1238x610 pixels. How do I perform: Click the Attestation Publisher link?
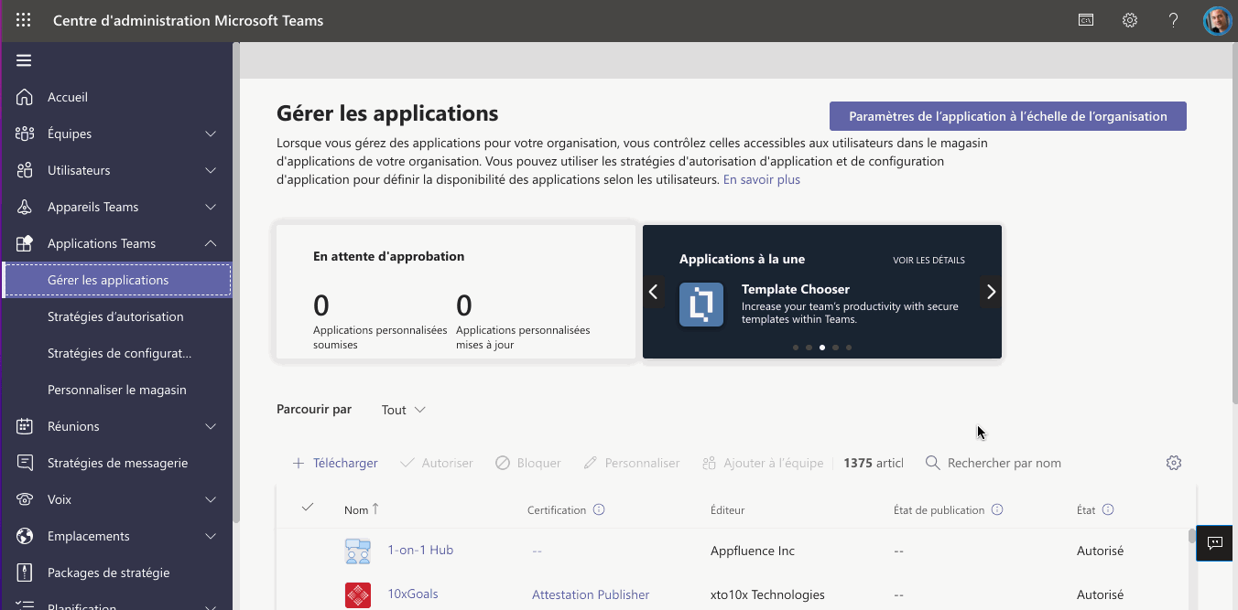[x=591, y=594]
